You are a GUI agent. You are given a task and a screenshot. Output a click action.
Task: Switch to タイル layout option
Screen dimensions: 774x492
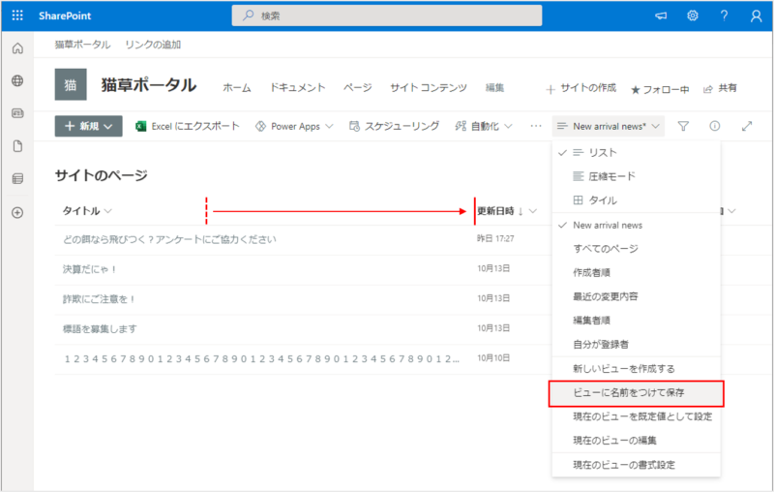pyautogui.click(x=602, y=200)
